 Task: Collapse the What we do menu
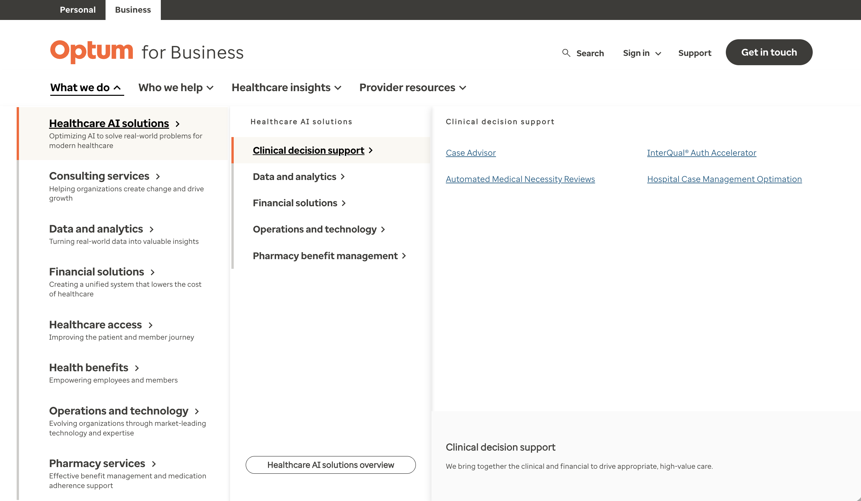click(x=87, y=88)
